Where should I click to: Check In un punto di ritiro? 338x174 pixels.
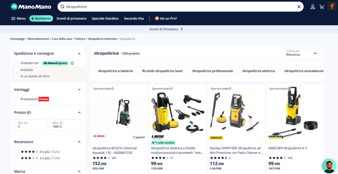[x=17, y=76]
